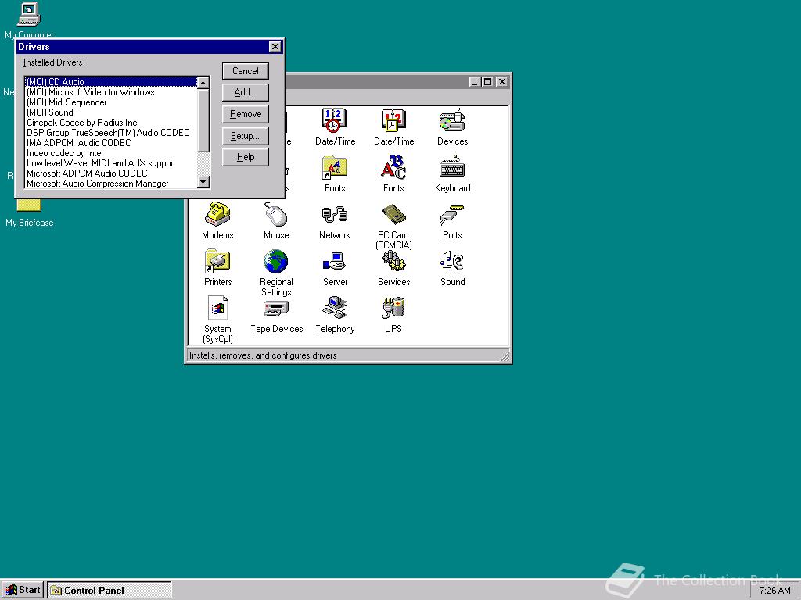This screenshot has height=600, width=801.
Task: Open the Network applet icon
Action: point(335,214)
